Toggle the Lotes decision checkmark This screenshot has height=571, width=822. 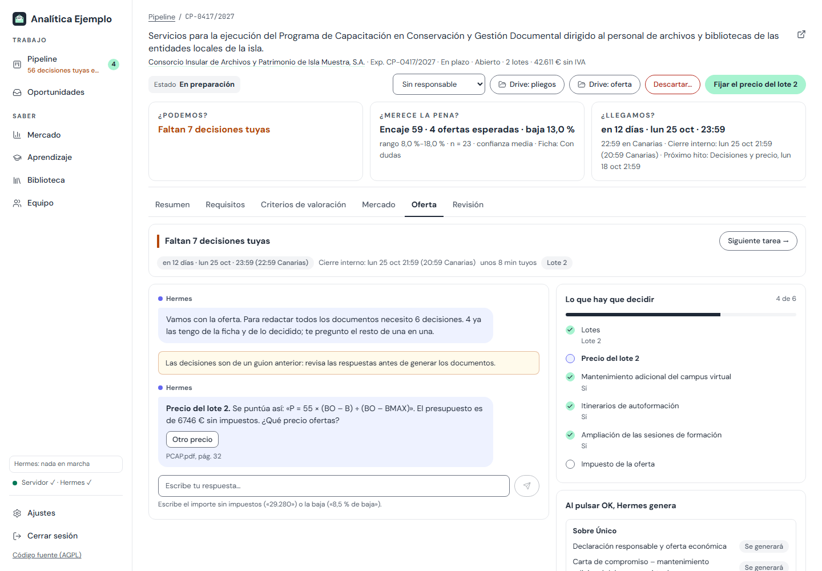coord(570,330)
